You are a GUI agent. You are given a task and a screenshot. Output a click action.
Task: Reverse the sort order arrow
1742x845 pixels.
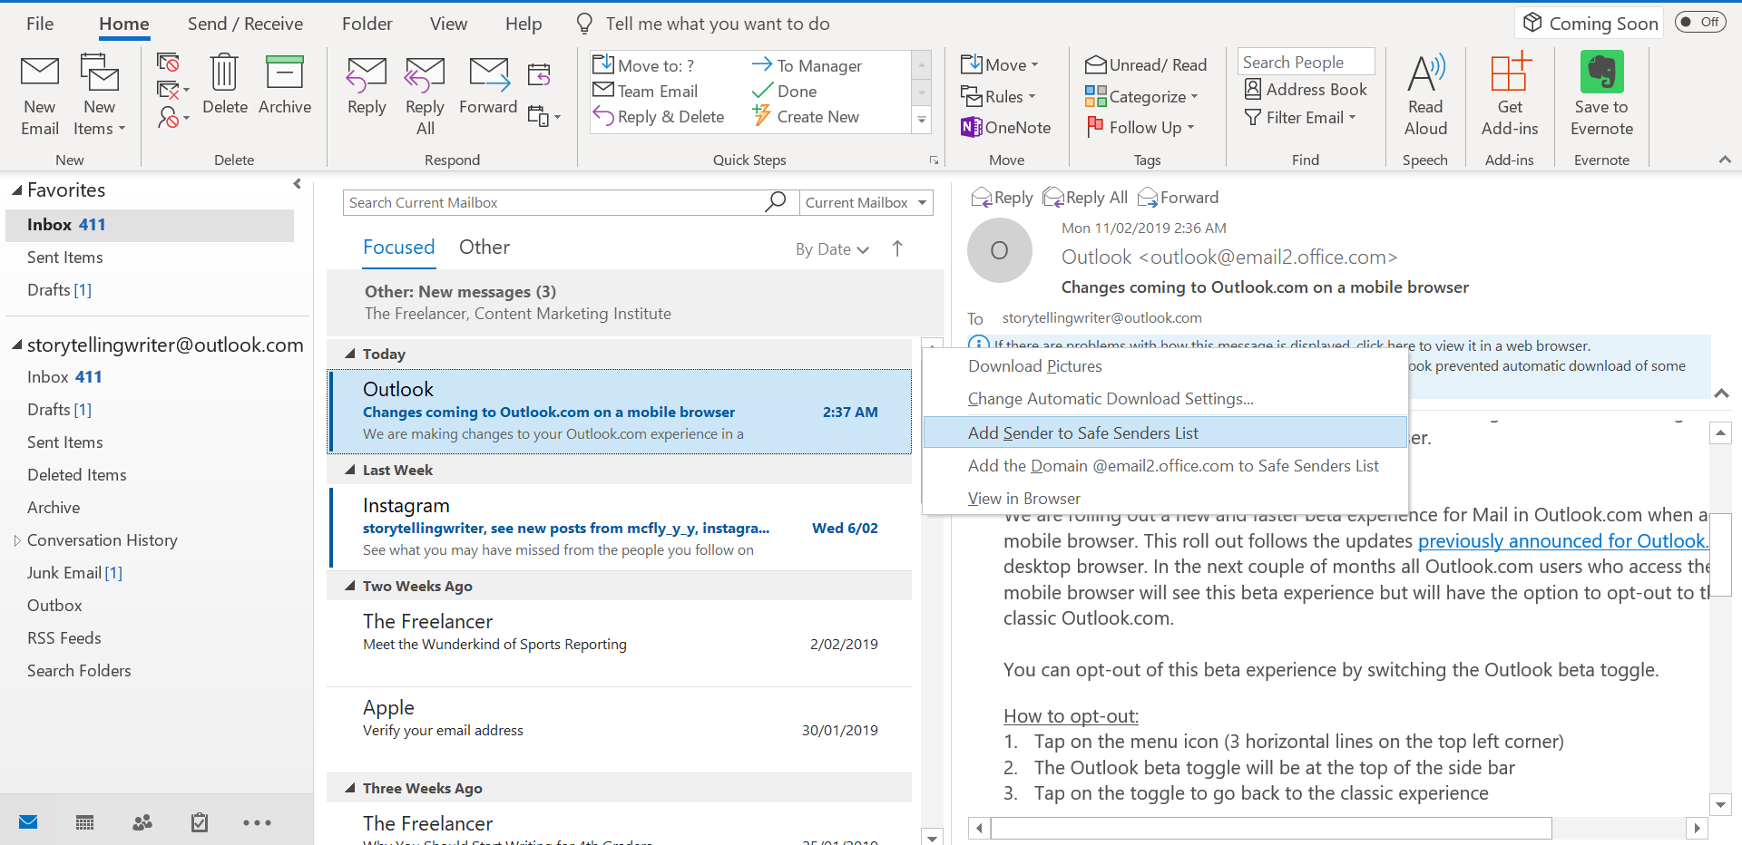pos(897,248)
